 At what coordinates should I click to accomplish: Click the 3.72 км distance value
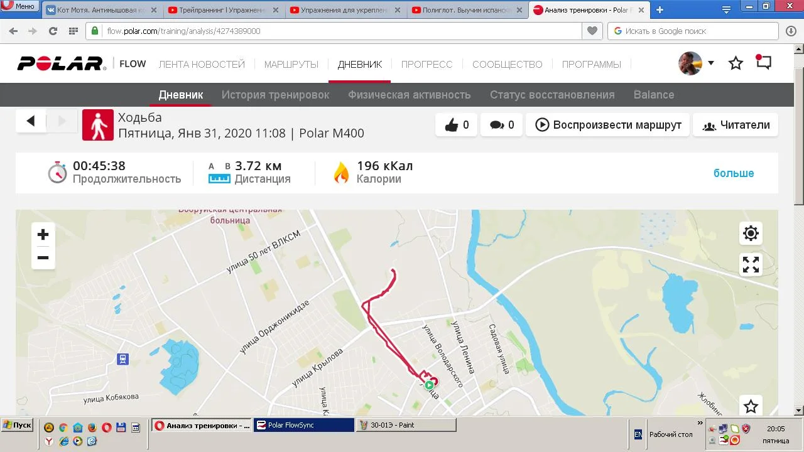point(258,166)
